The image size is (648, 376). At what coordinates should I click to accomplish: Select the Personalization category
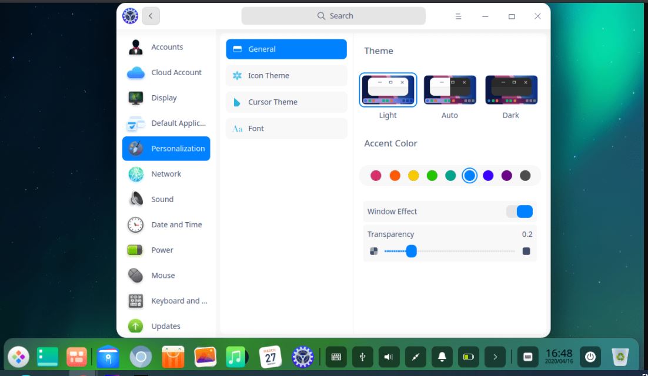coord(166,149)
